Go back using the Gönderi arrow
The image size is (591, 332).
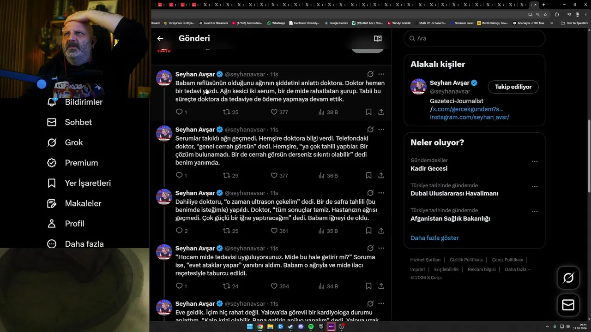click(160, 38)
